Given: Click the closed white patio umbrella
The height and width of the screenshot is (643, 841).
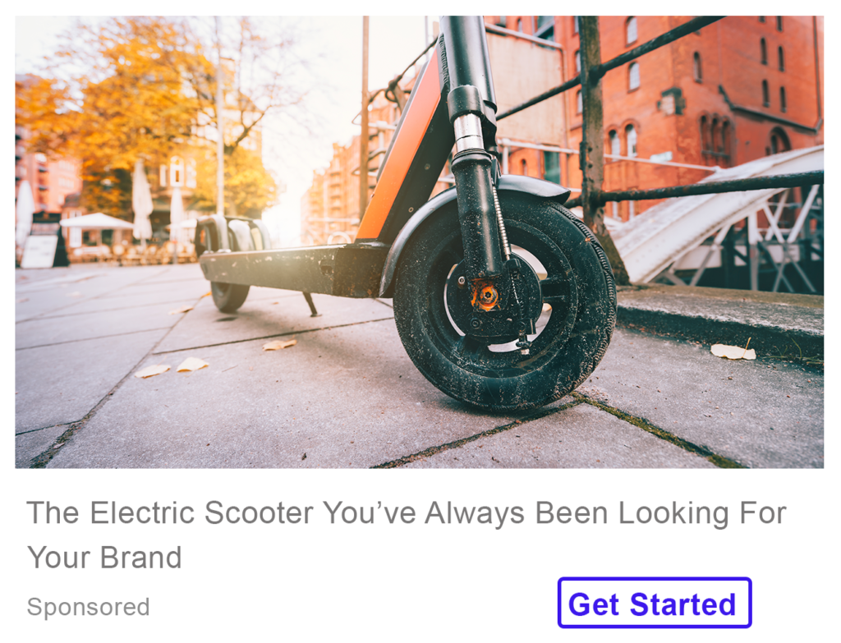Looking at the screenshot, I should pos(142,201).
